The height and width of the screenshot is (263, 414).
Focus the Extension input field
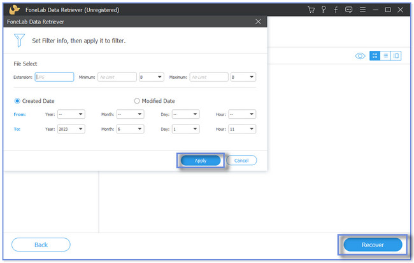pyautogui.click(x=54, y=77)
